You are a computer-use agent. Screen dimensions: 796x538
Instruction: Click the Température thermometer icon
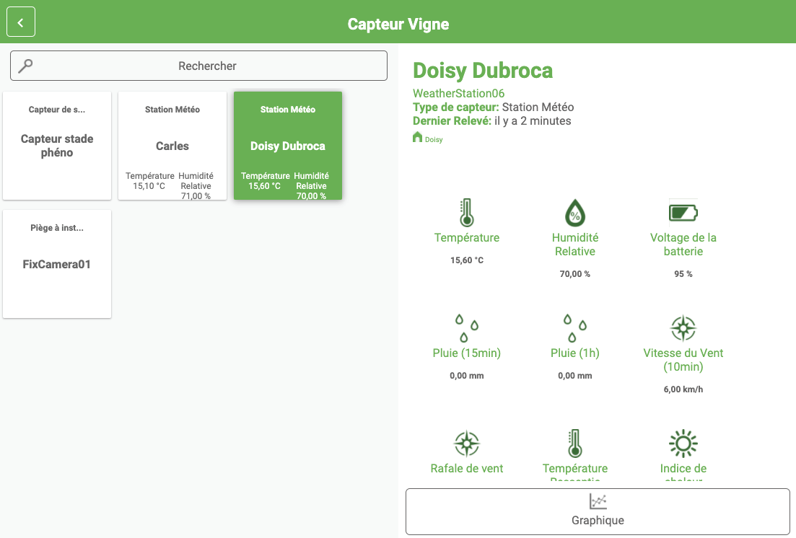point(466,213)
